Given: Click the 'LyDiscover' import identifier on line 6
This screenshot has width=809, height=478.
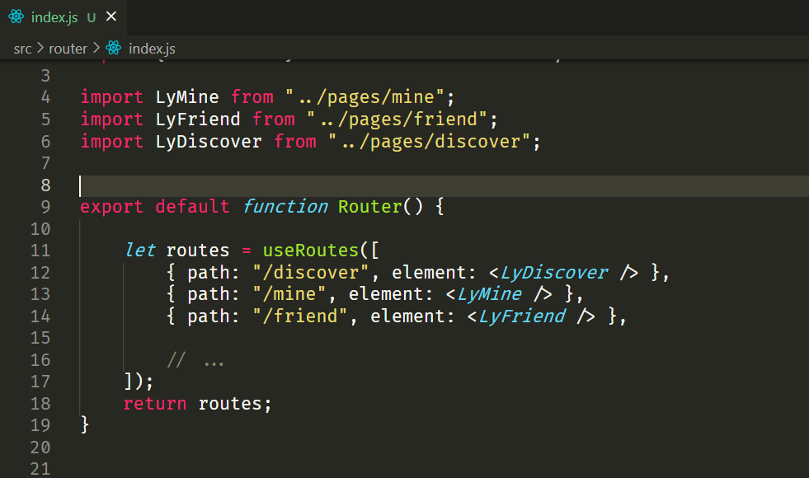Looking at the screenshot, I should (209, 142).
